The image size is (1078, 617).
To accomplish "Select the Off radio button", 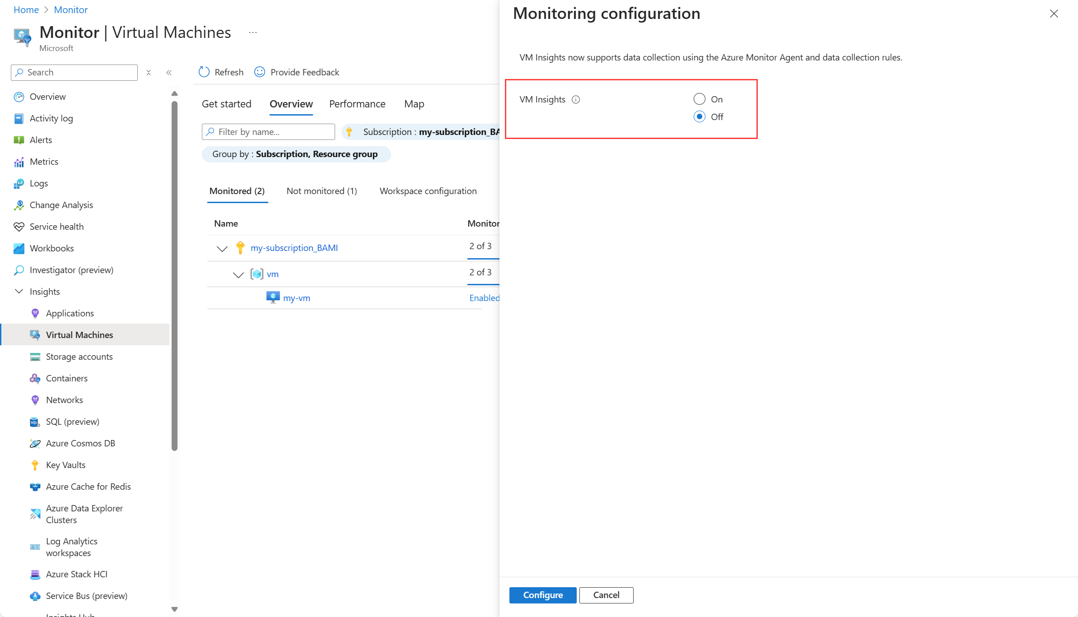I will tap(699, 117).
